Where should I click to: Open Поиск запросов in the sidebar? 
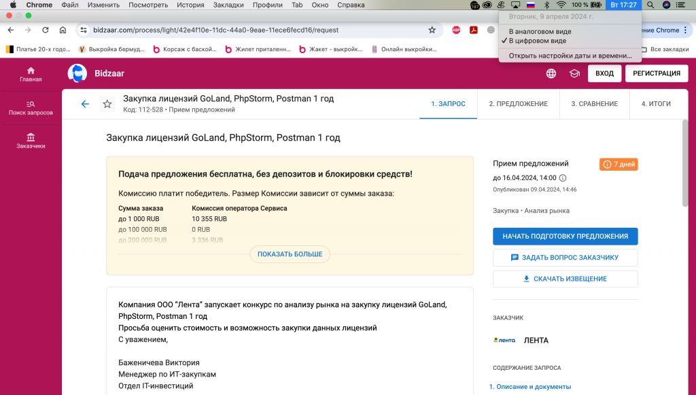tap(31, 108)
